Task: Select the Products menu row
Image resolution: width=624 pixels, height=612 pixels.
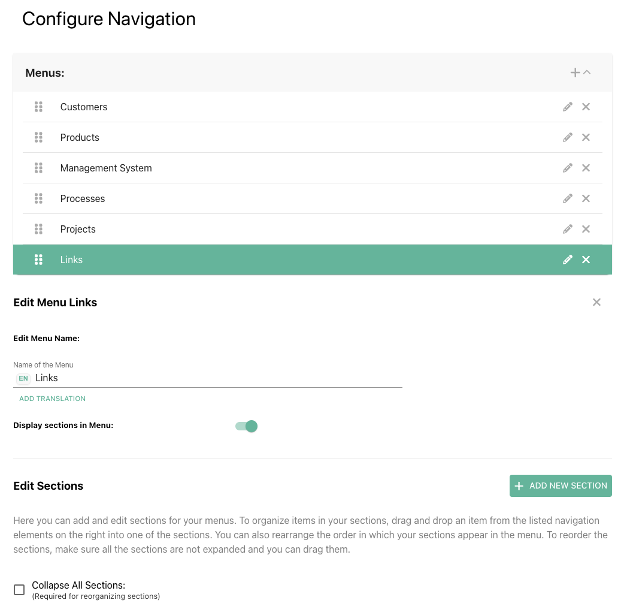Action: tap(80, 137)
